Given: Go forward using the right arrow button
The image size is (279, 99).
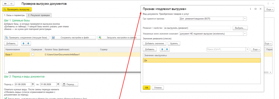Looking at the screenshot, I should click(x=11, y=4).
